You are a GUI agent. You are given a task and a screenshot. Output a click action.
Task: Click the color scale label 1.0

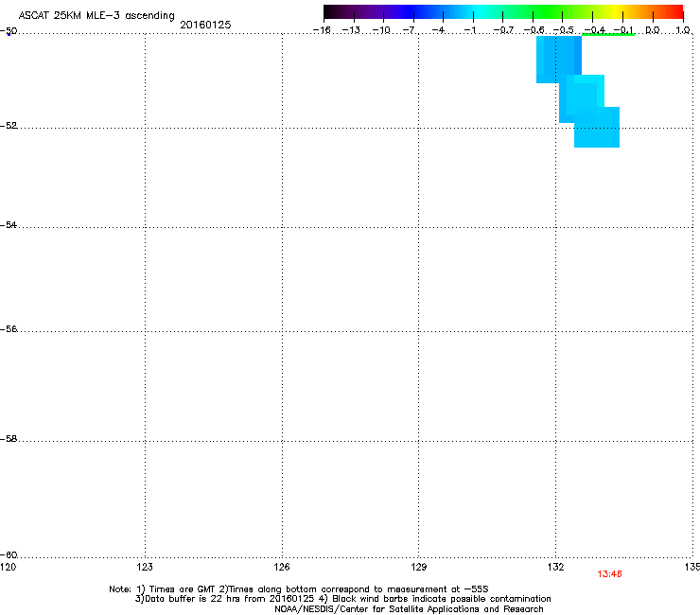tap(683, 30)
